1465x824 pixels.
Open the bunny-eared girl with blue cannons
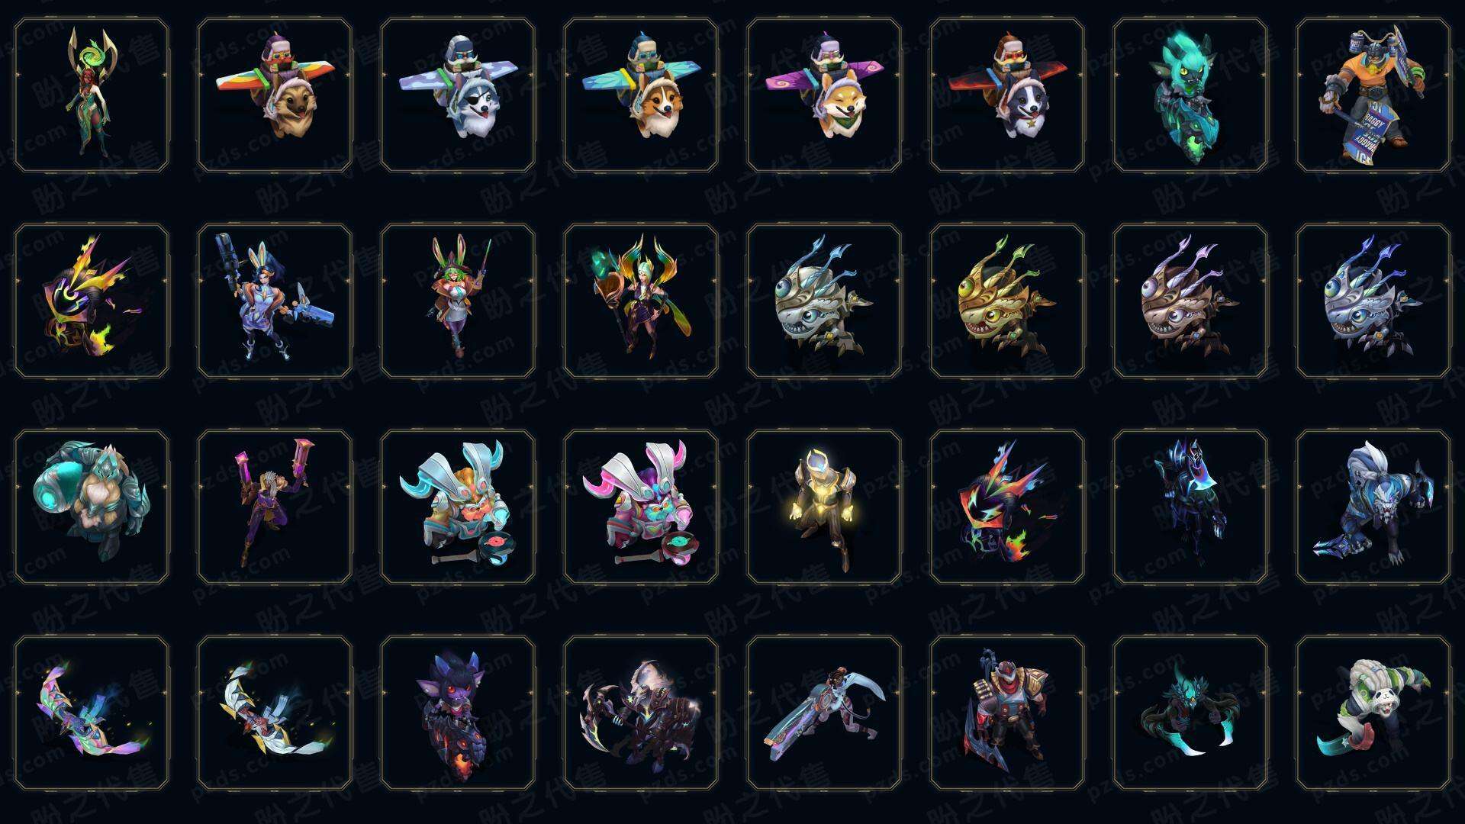[275, 301]
